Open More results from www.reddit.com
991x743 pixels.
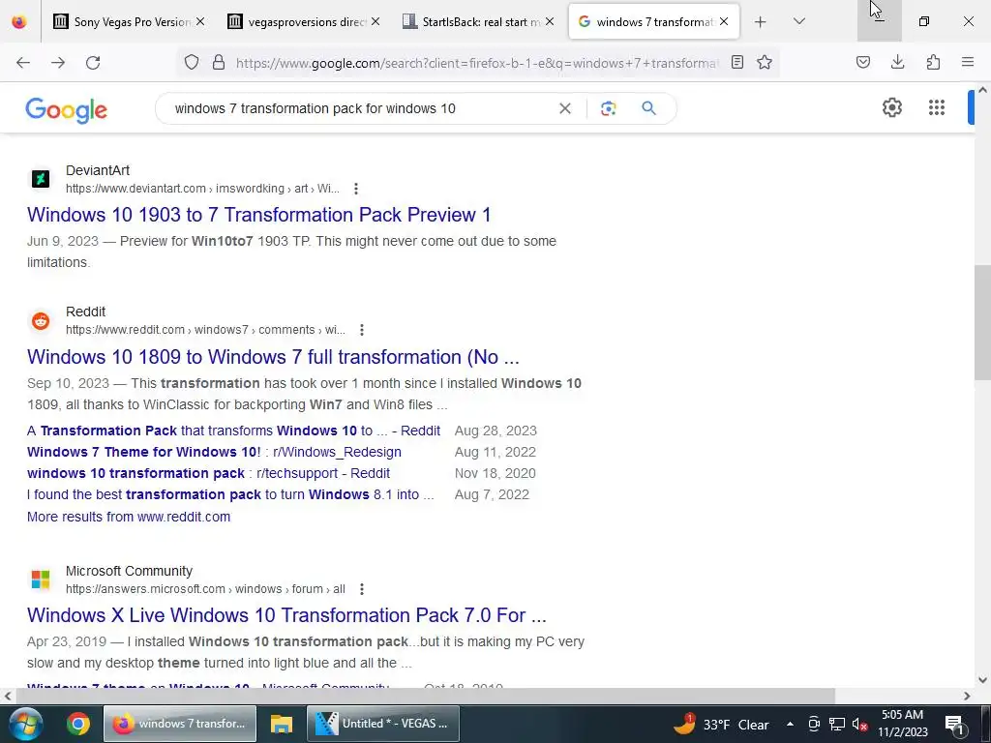[129, 517]
